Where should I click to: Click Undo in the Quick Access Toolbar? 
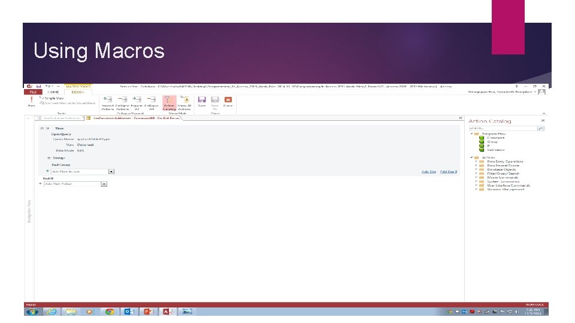tap(48, 86)
